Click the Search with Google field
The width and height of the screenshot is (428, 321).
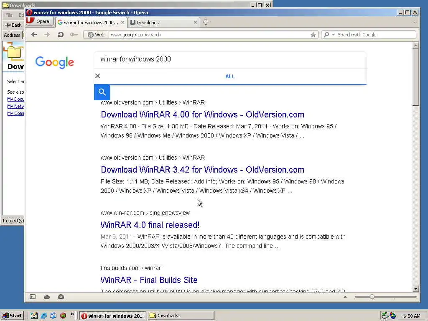(x=376, y=35)
